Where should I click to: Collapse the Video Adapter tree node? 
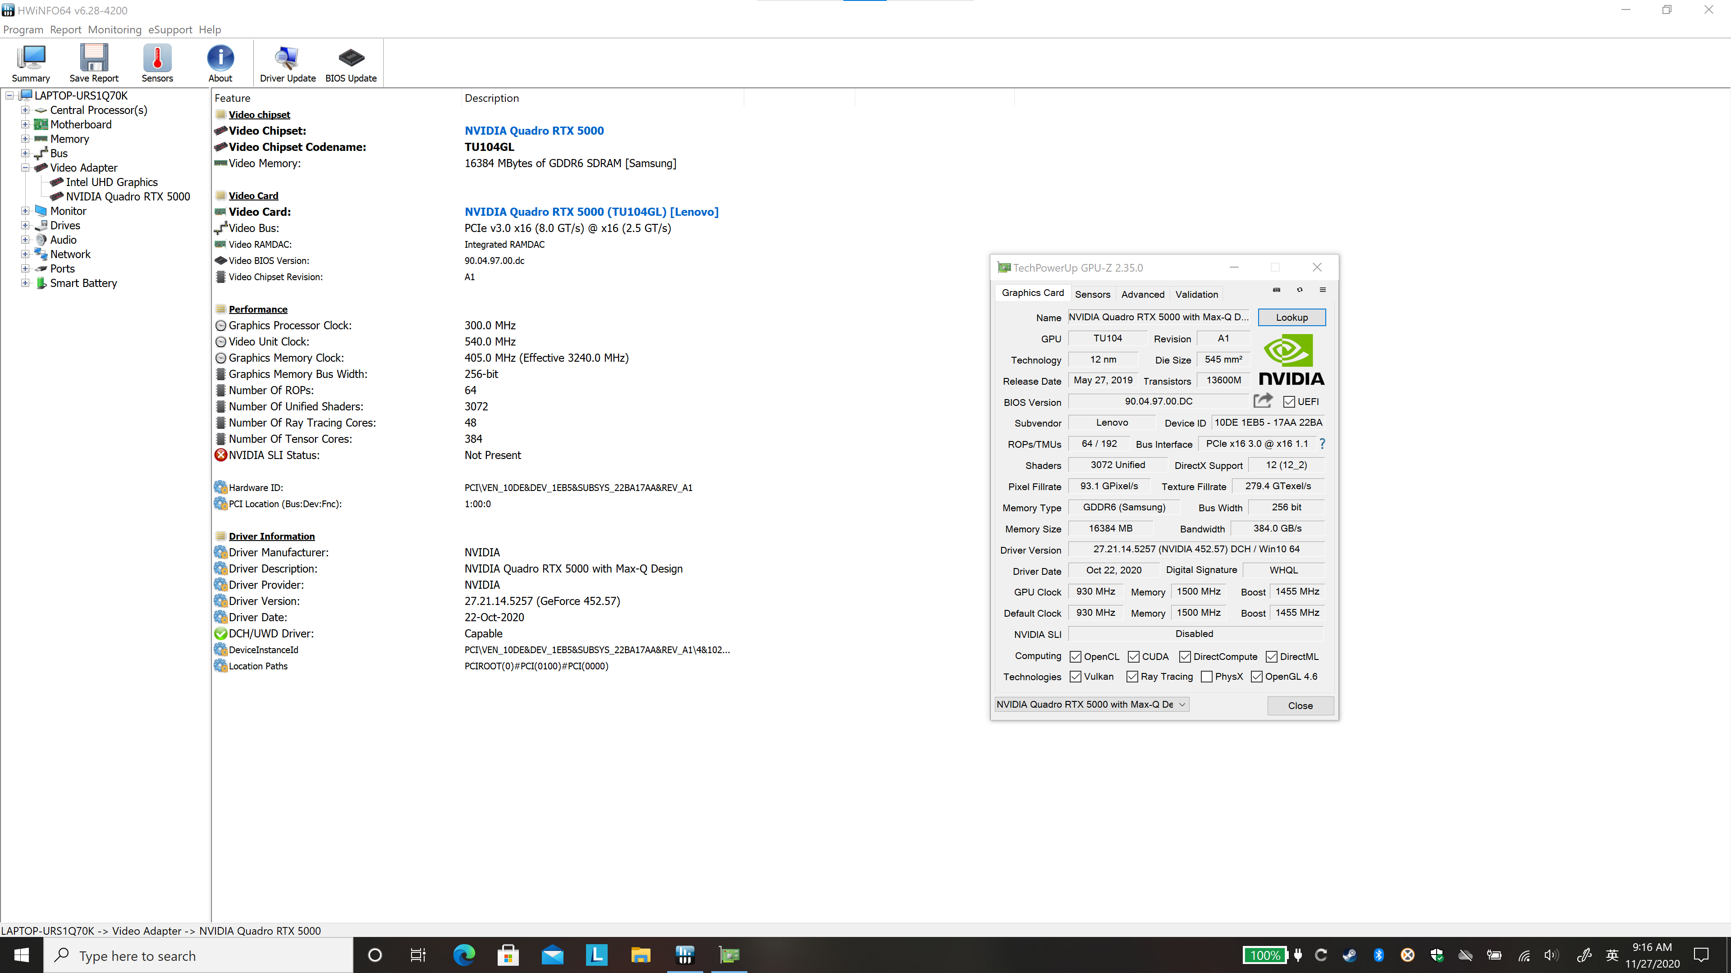tap(25, 168)
